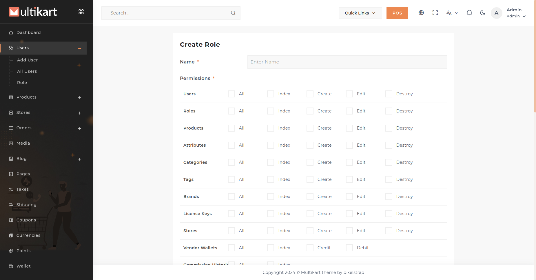Open the notifications bell
Screen dimensions: 536x280
[x=469, y=13]
